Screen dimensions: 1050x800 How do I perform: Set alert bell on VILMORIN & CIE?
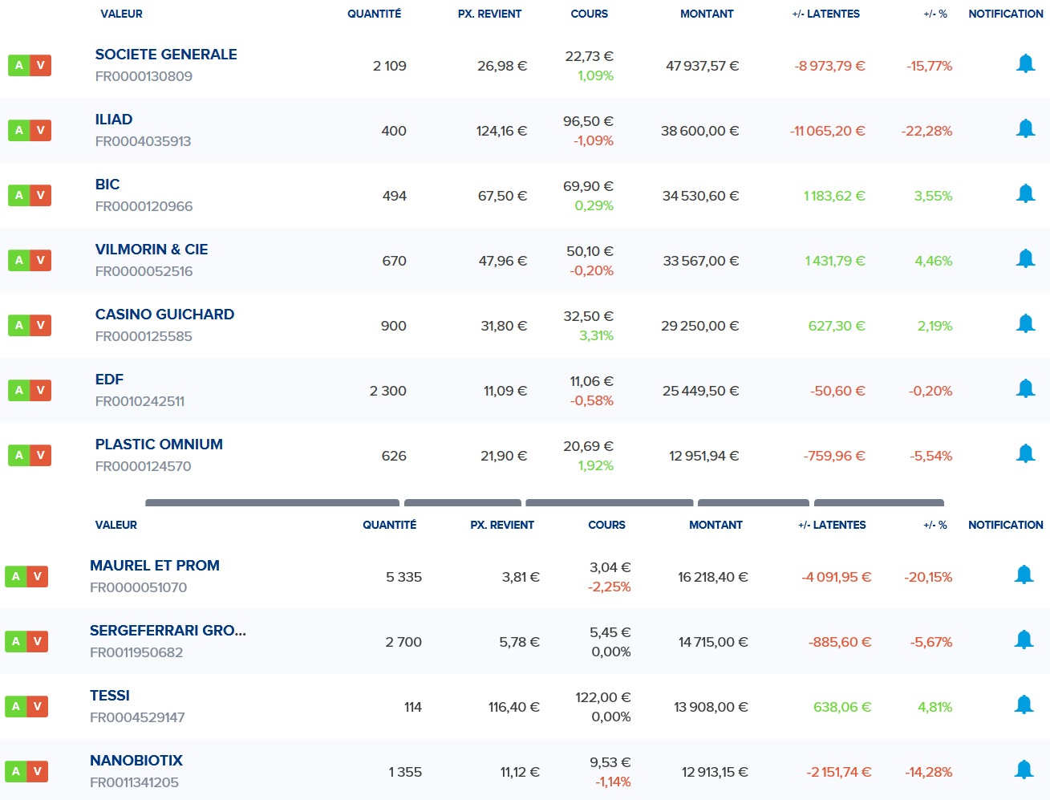tap(1025, 258)
